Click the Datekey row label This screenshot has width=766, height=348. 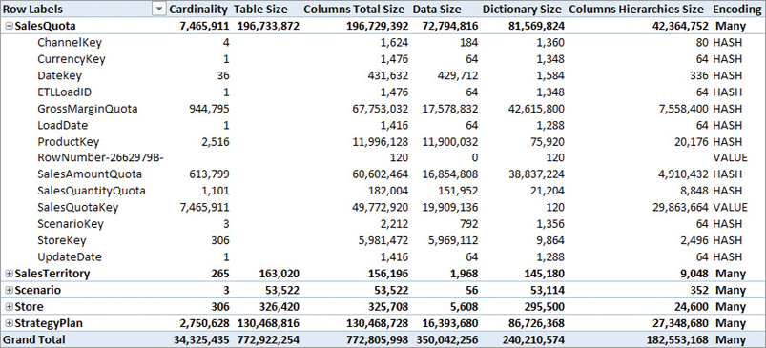[x=59, y=75]
